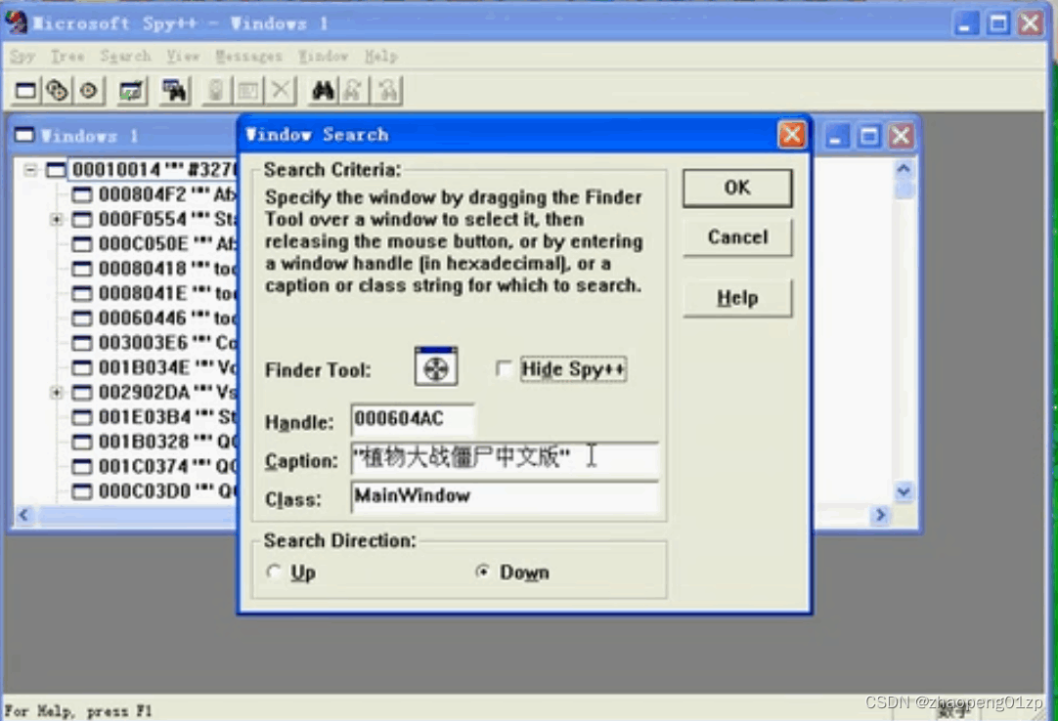Click the window icon of row 000C03D0
Viewport: 1058px width, 721px height.
82,491
